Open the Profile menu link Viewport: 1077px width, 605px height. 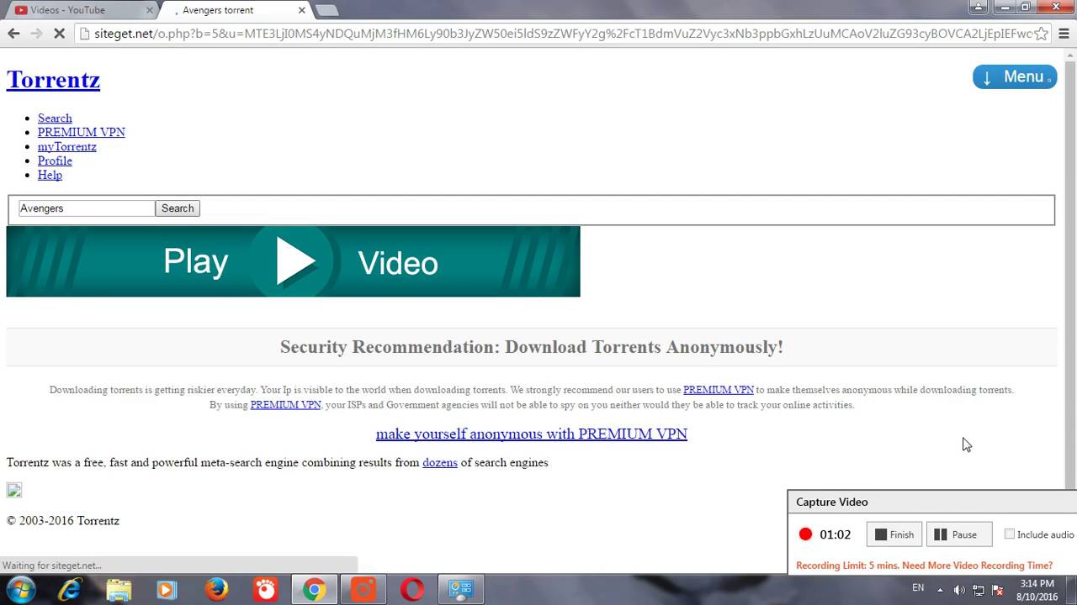[x=55, y=160]
